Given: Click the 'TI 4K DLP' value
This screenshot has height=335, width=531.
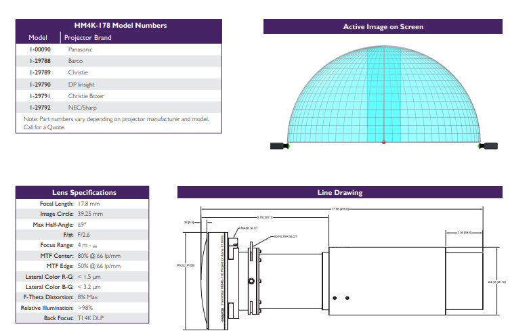Looking at the screenshot, I should [91, 318].
